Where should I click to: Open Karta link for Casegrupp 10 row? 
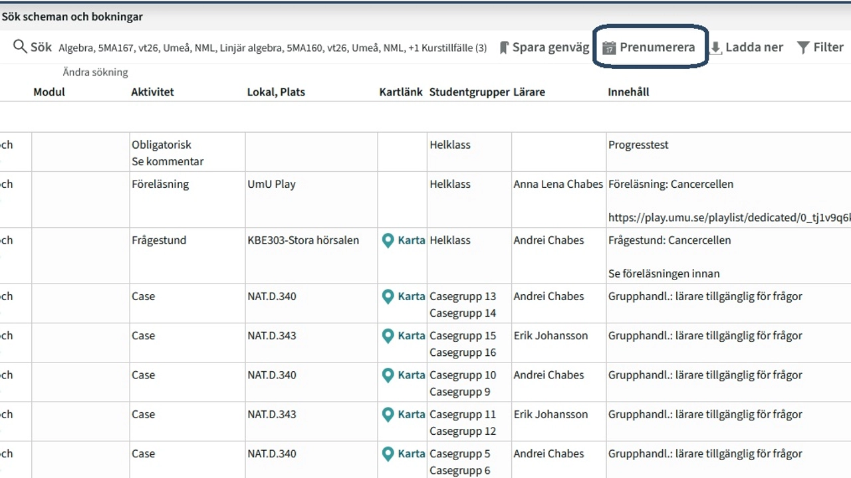tap(410, 375)
